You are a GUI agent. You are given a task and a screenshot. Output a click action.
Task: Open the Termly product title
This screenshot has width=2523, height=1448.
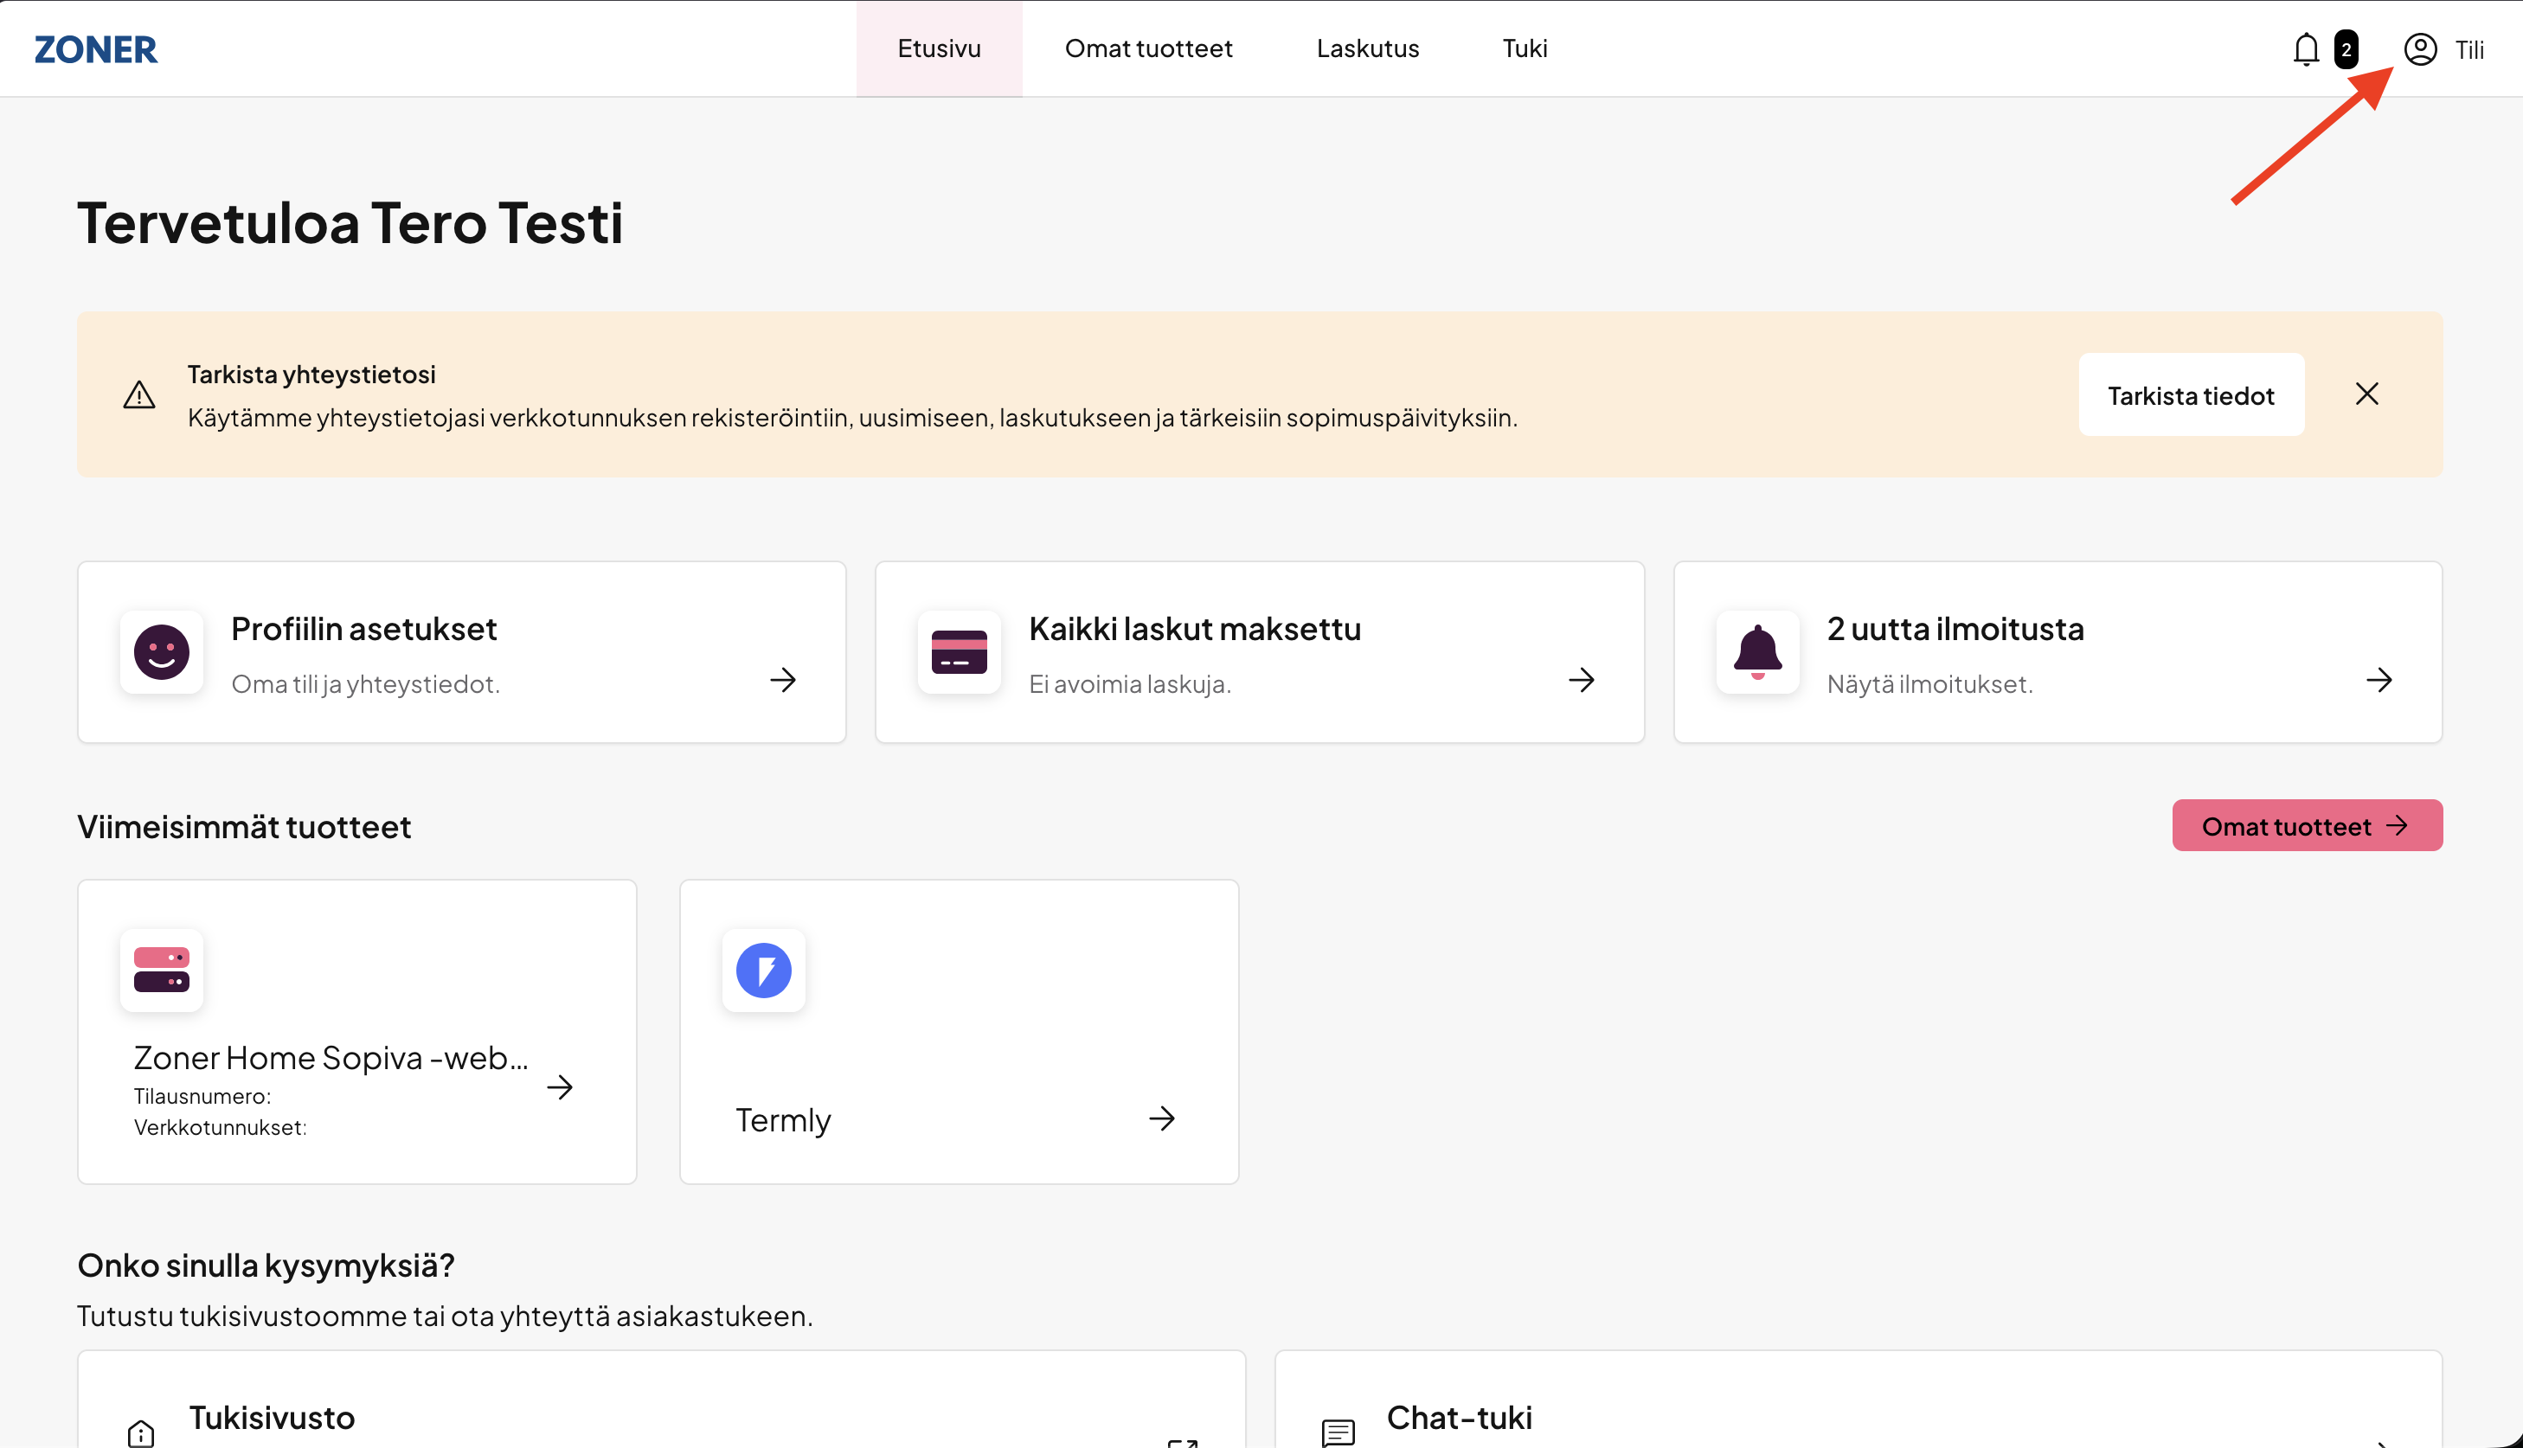point(783,1120)
